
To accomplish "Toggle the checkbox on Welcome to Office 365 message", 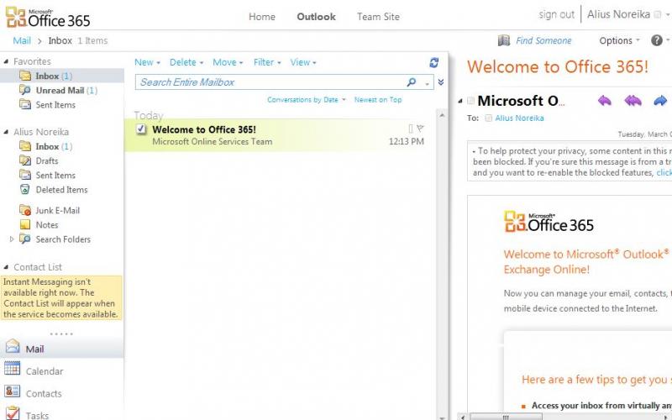I will tap(140, 129).
